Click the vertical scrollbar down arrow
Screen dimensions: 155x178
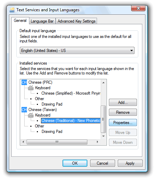(x=103, y=136)
